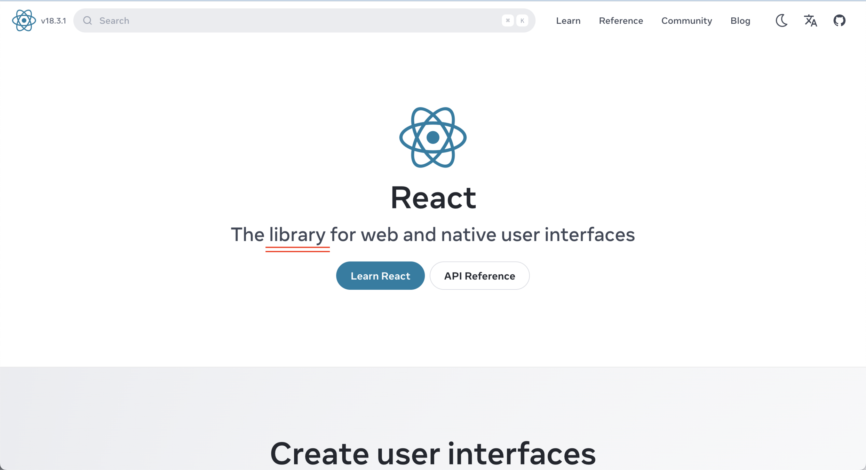This screenshot has width=866, height=470.
Task: Click the K key shortcut badge
Action: (x=522, y=21)
